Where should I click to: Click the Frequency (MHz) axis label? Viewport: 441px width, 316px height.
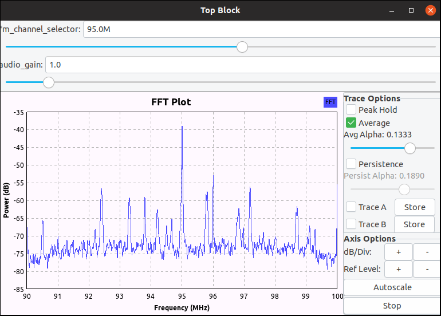[182, 308]
